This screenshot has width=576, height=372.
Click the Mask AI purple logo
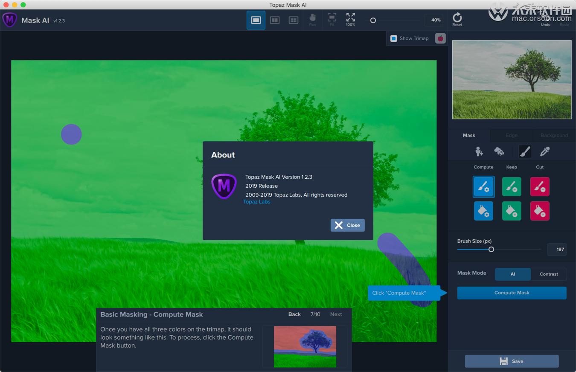[10, 20]
